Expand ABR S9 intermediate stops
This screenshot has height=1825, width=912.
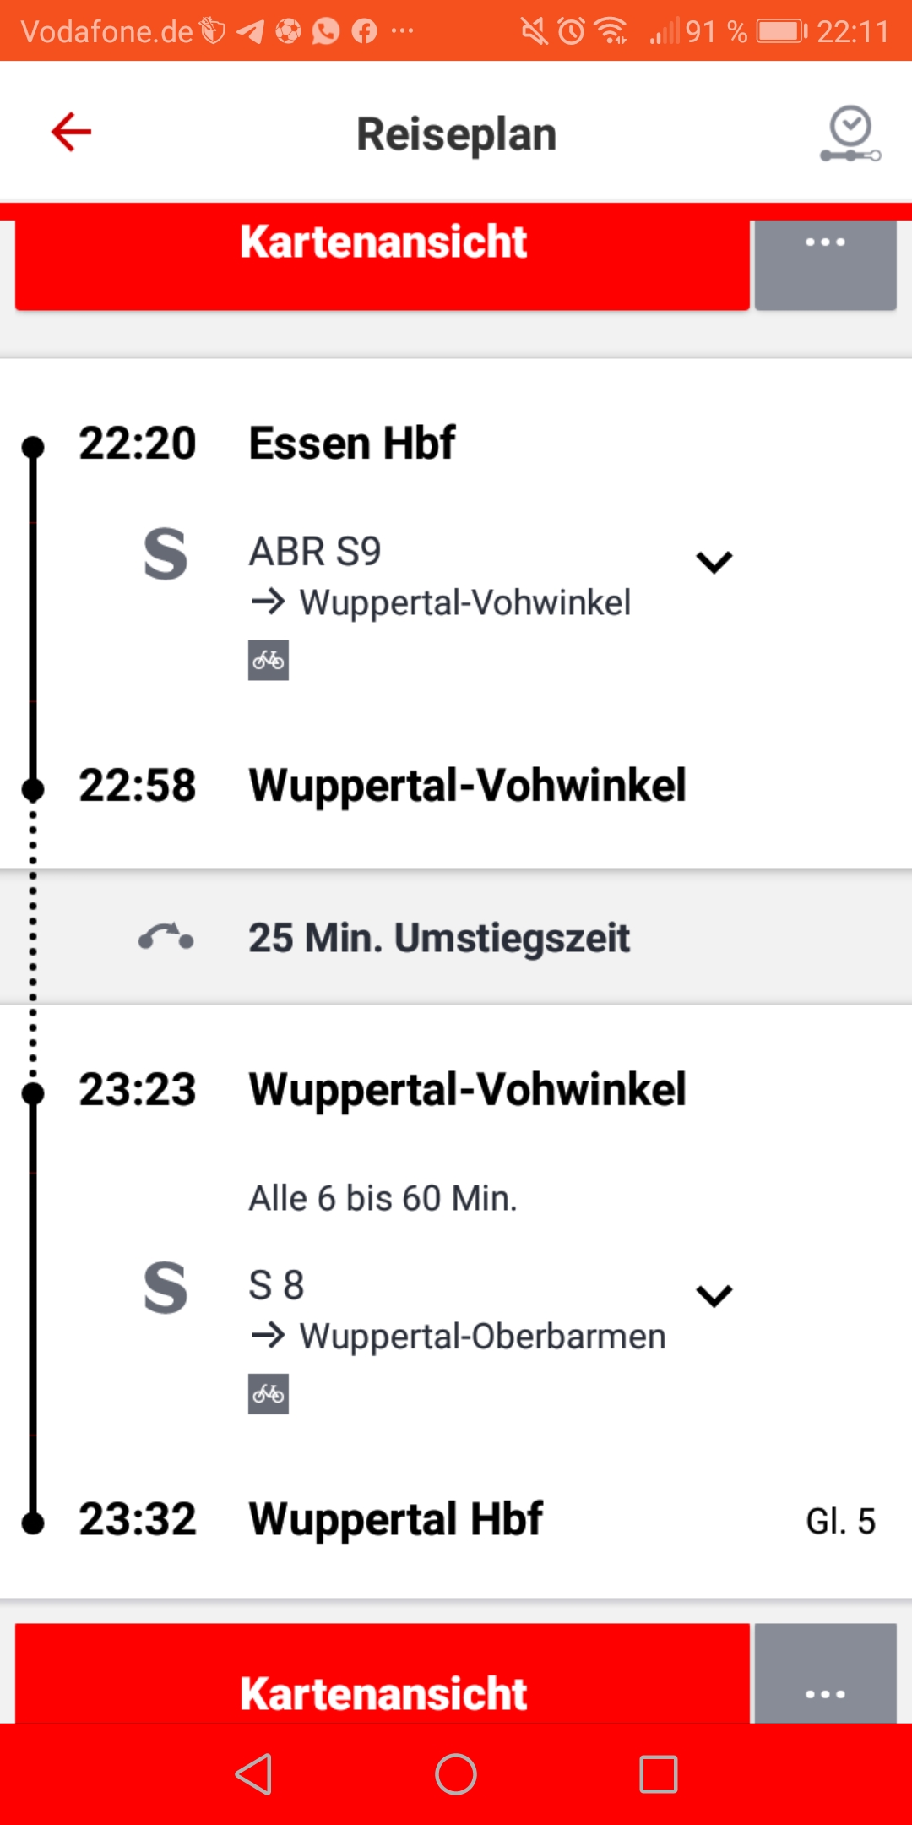click(714, 562)
